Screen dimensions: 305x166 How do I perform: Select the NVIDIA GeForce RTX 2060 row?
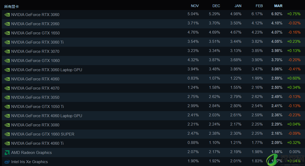point(153,24)
